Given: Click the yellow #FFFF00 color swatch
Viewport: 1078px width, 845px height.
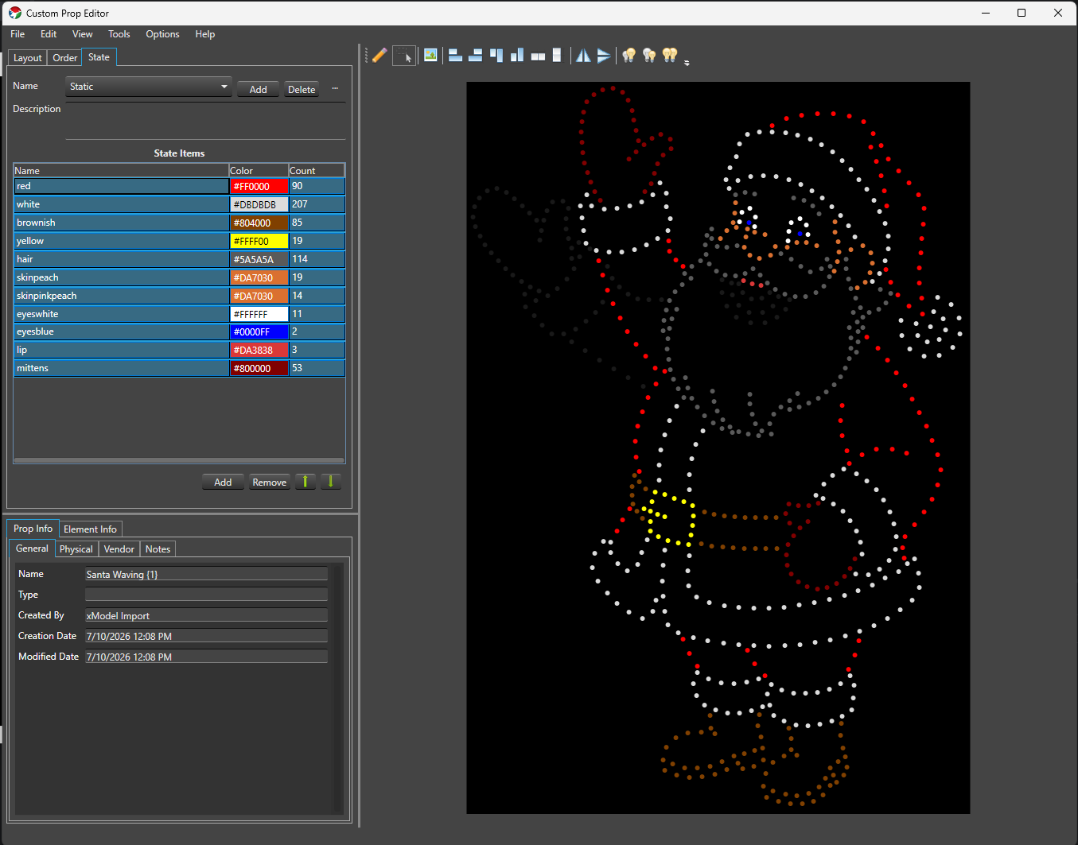Looking at the screenshot, I should pyautogui.click(x=259, y=241).
